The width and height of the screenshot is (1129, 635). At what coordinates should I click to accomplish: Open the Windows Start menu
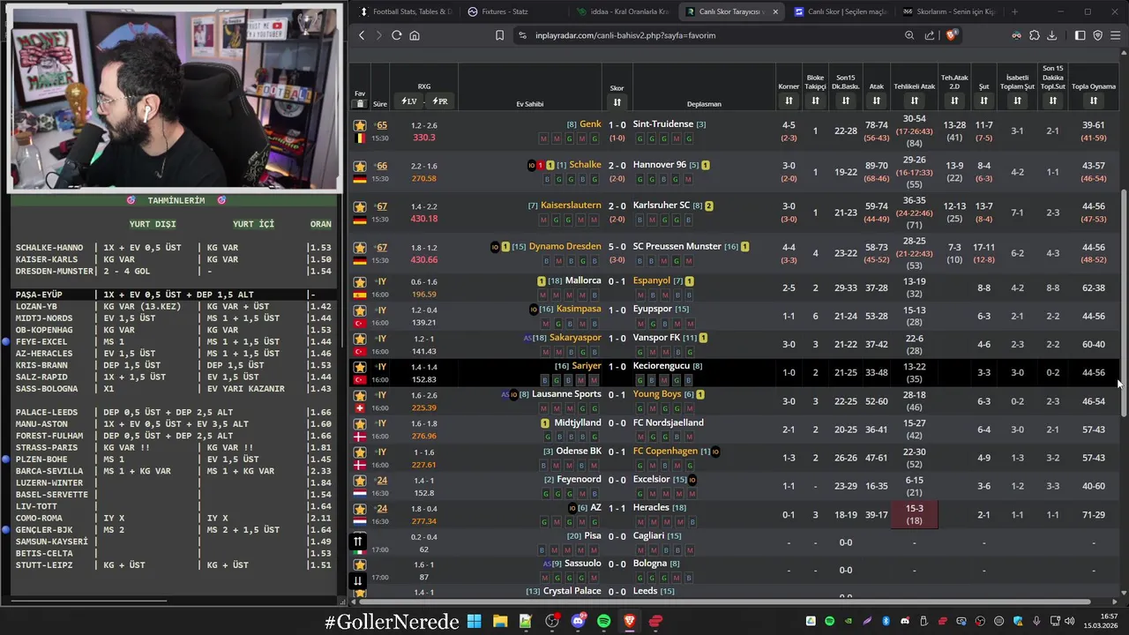click(x=474, y=621)
